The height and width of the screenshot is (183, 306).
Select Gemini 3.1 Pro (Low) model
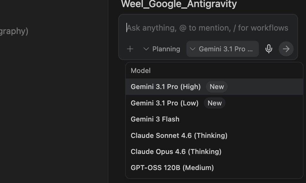[x=164, y=103]
